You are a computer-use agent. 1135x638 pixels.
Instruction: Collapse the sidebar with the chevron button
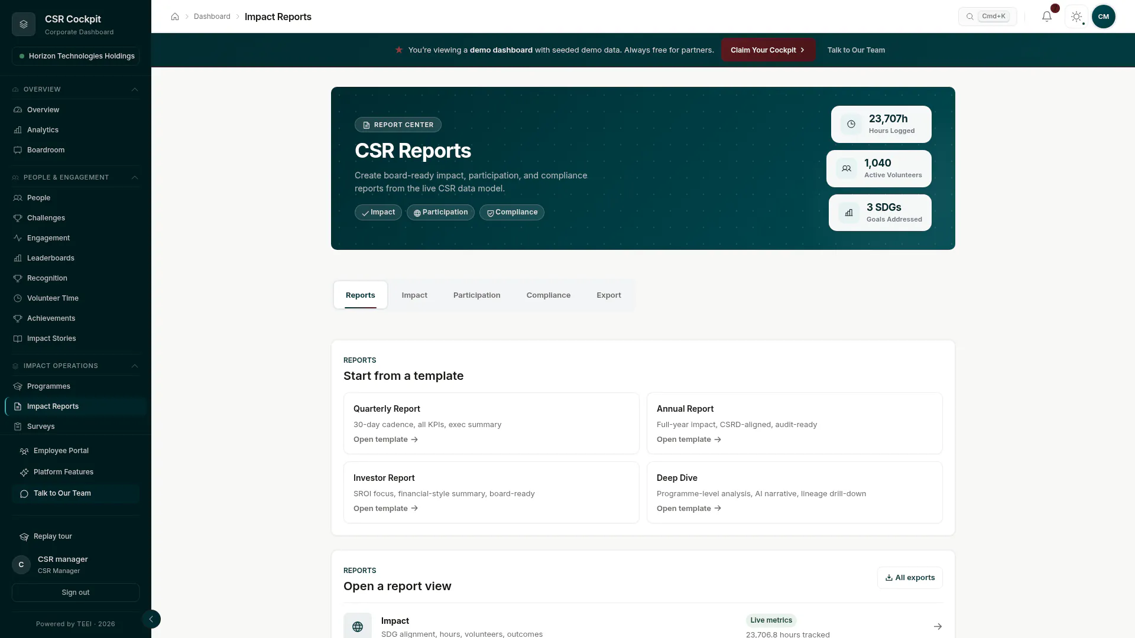click(151, 619)
